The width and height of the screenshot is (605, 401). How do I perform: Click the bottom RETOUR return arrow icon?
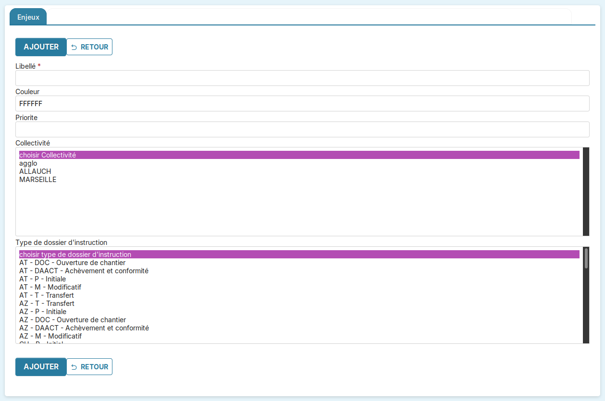coord(74,367)
